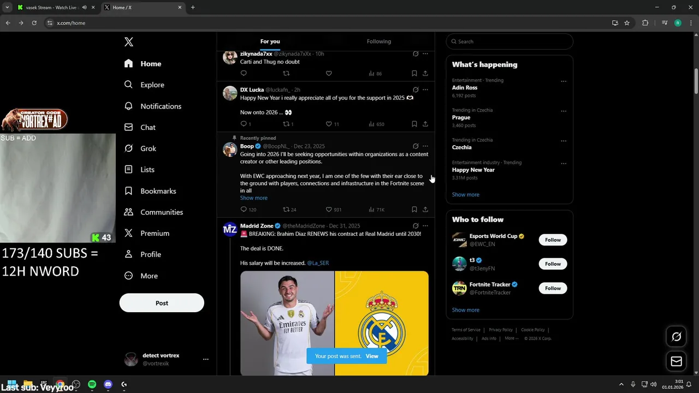Expand Show more on Boop's post
The height and width of the screenshot is (393, 699).
click(254, 198)
